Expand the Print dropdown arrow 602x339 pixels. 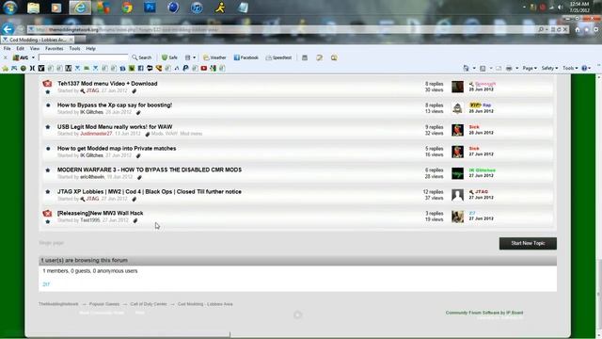(x=516, y=69)
